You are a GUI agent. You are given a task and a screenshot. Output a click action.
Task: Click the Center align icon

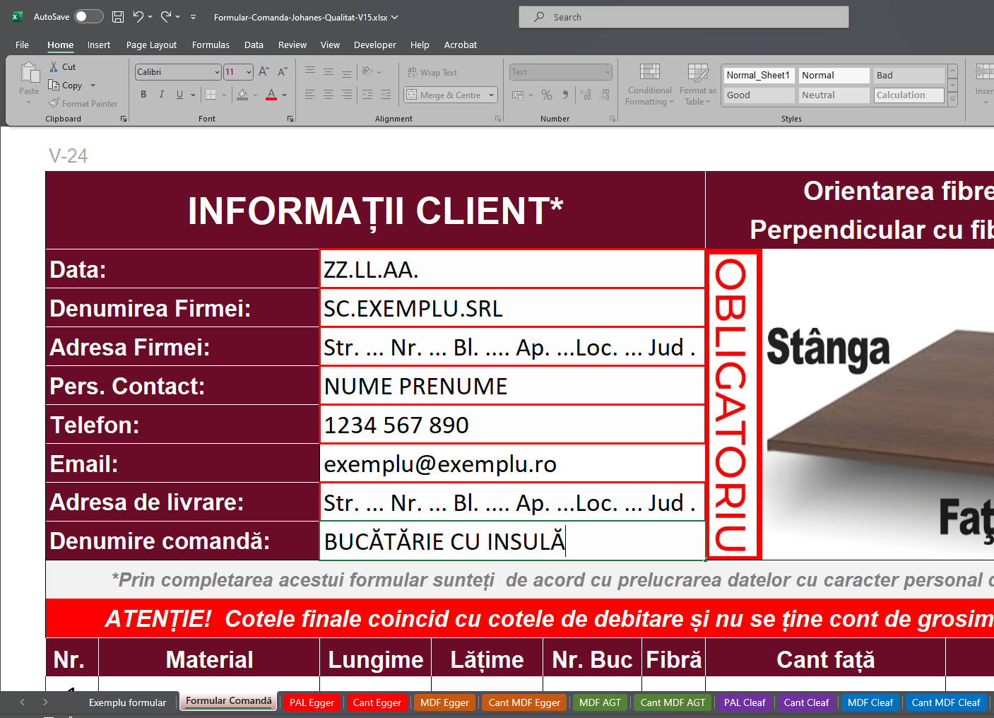(329, 95)
